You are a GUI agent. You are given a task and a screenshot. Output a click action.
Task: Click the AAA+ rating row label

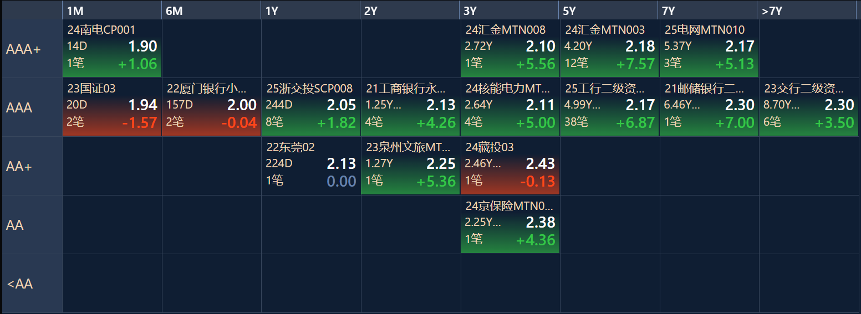32,49
